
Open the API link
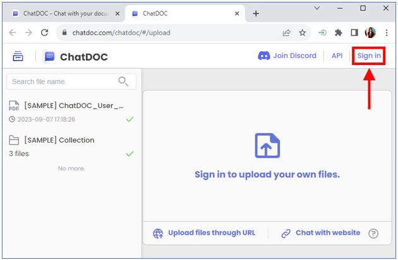pyautogui.click(x=337, y=56)
